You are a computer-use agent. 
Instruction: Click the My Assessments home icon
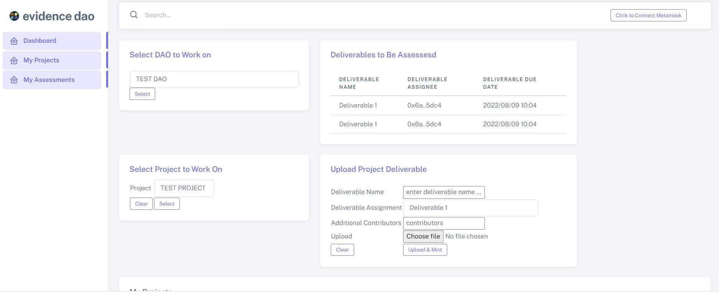(14, 80)
